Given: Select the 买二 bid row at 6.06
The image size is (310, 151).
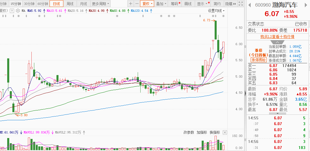Looking at the screenshot, I should point(277,70).
